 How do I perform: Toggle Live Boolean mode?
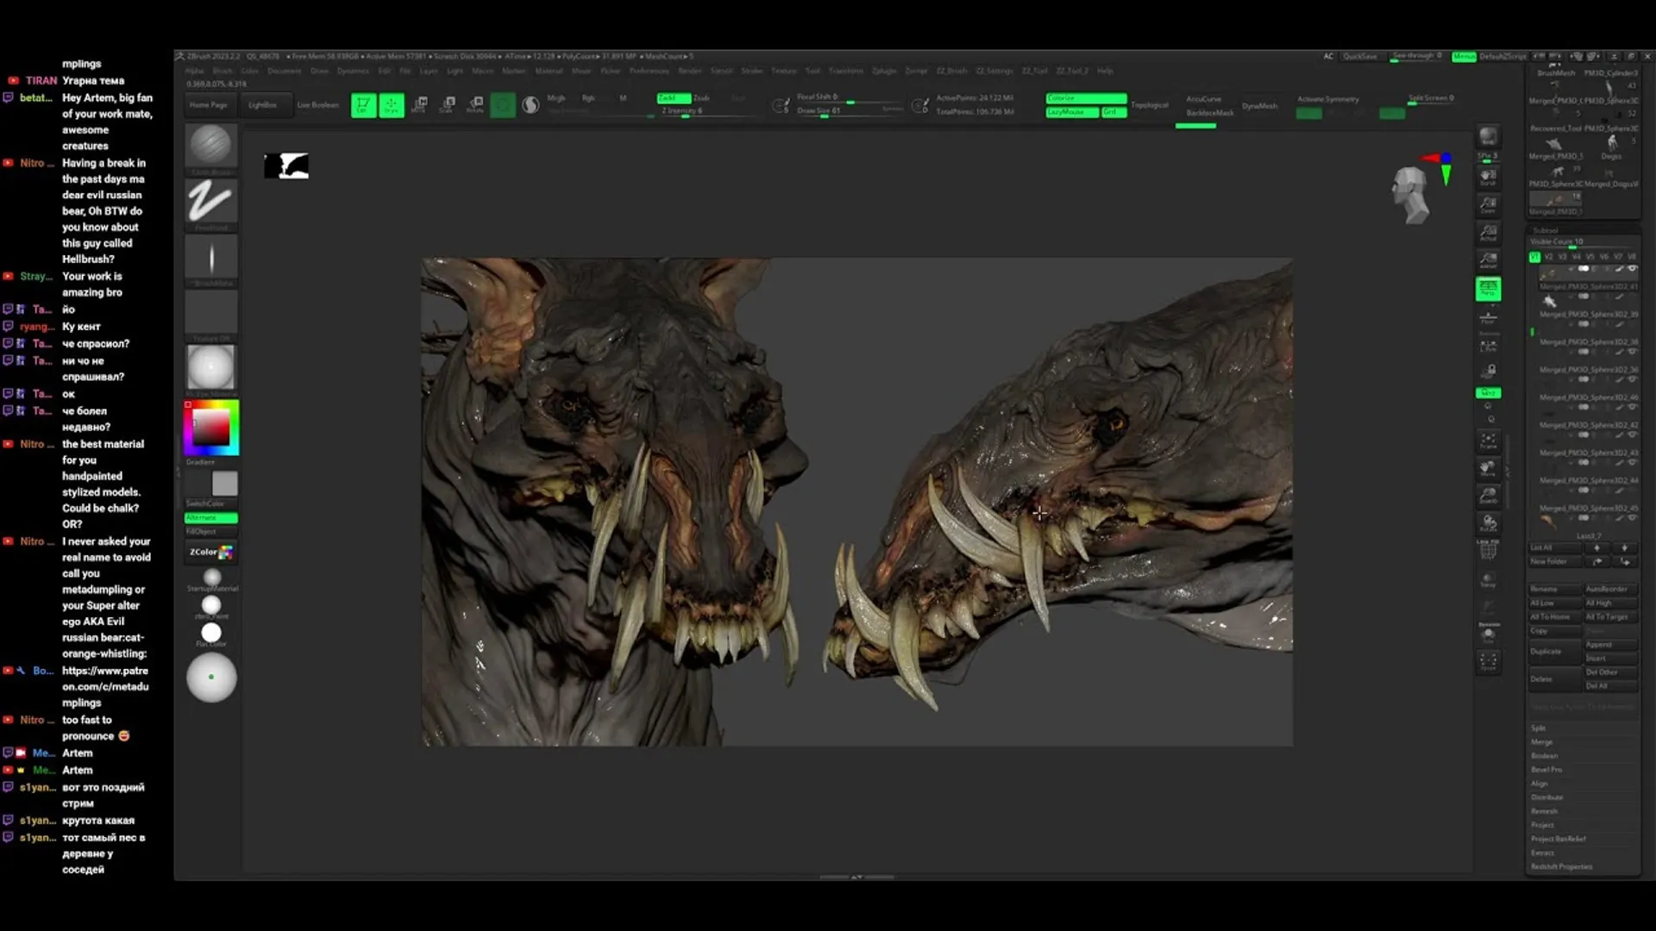tap(317, 105)
